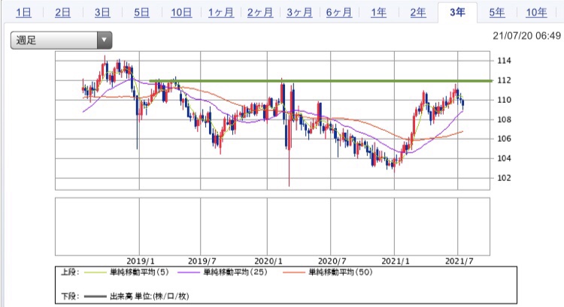
Task: Click the active 3年 tab
Action: click(x=456, y=13)
